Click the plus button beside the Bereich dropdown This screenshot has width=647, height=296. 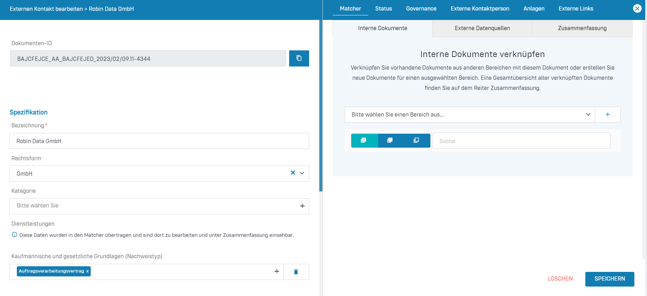(607, 115)
